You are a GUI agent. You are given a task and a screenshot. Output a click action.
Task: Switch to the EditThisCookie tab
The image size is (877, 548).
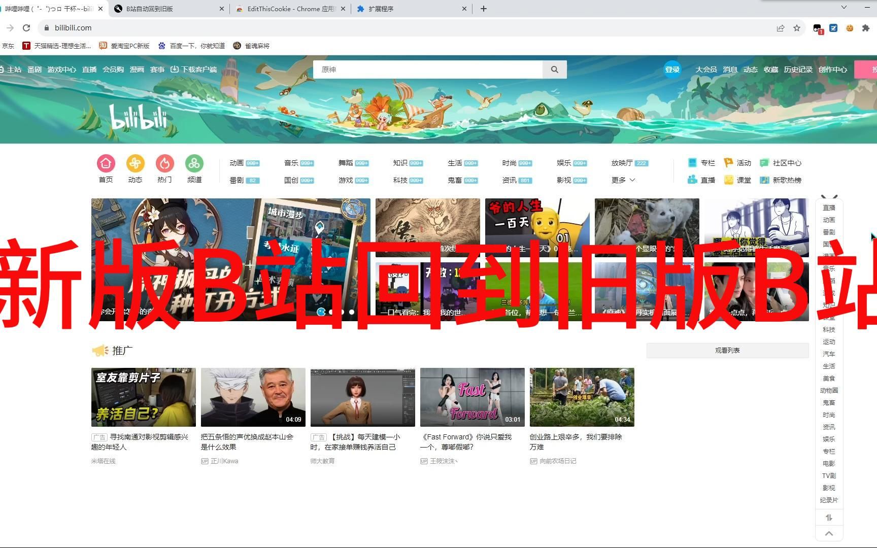tap(290, 9)
